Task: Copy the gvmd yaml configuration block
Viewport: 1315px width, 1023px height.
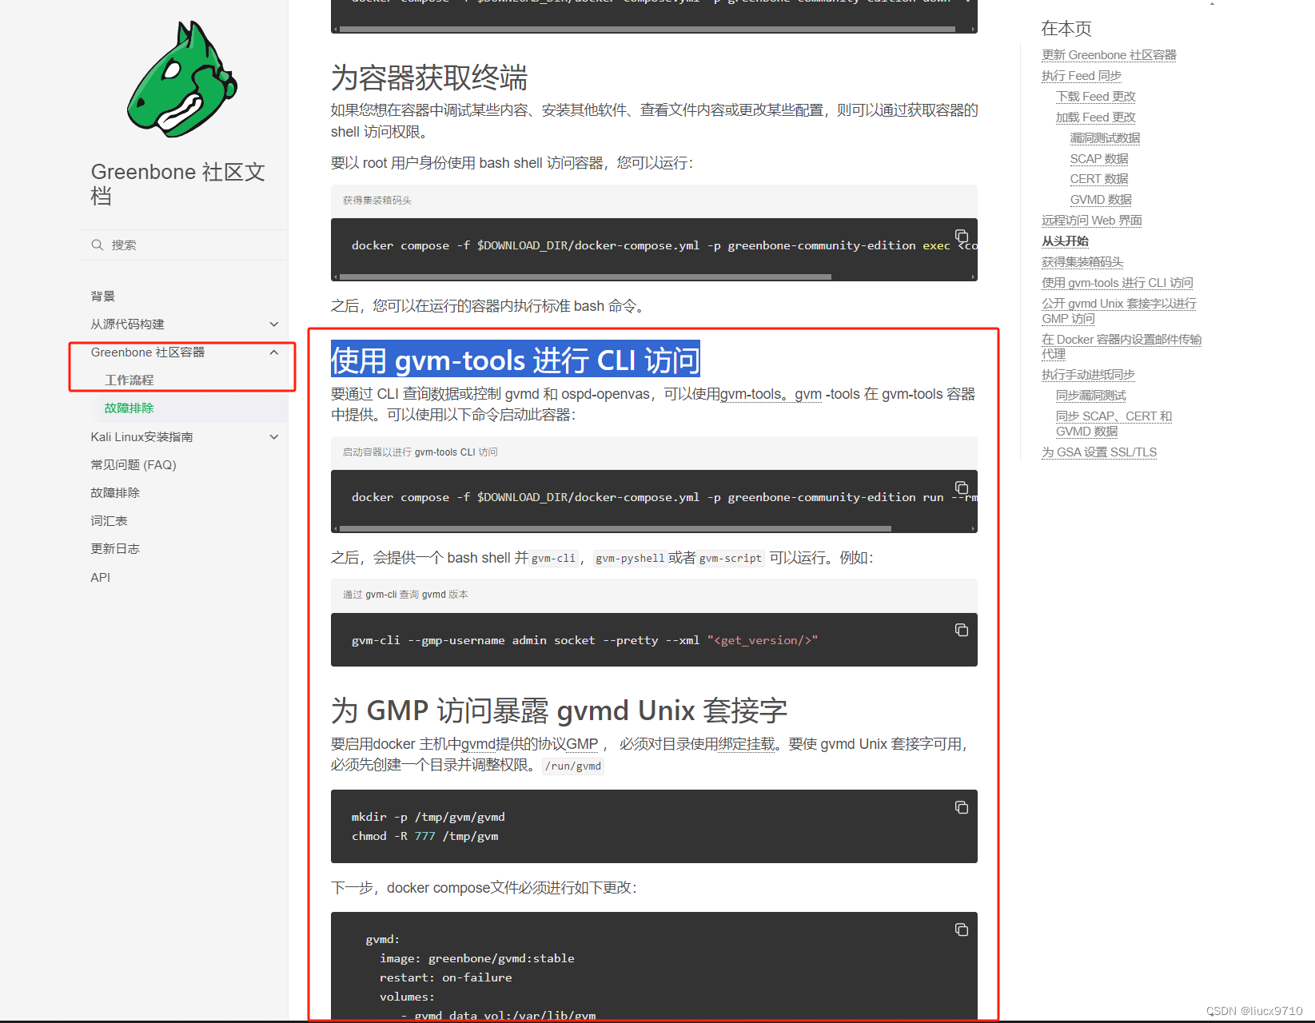Action: pos(961,929)
